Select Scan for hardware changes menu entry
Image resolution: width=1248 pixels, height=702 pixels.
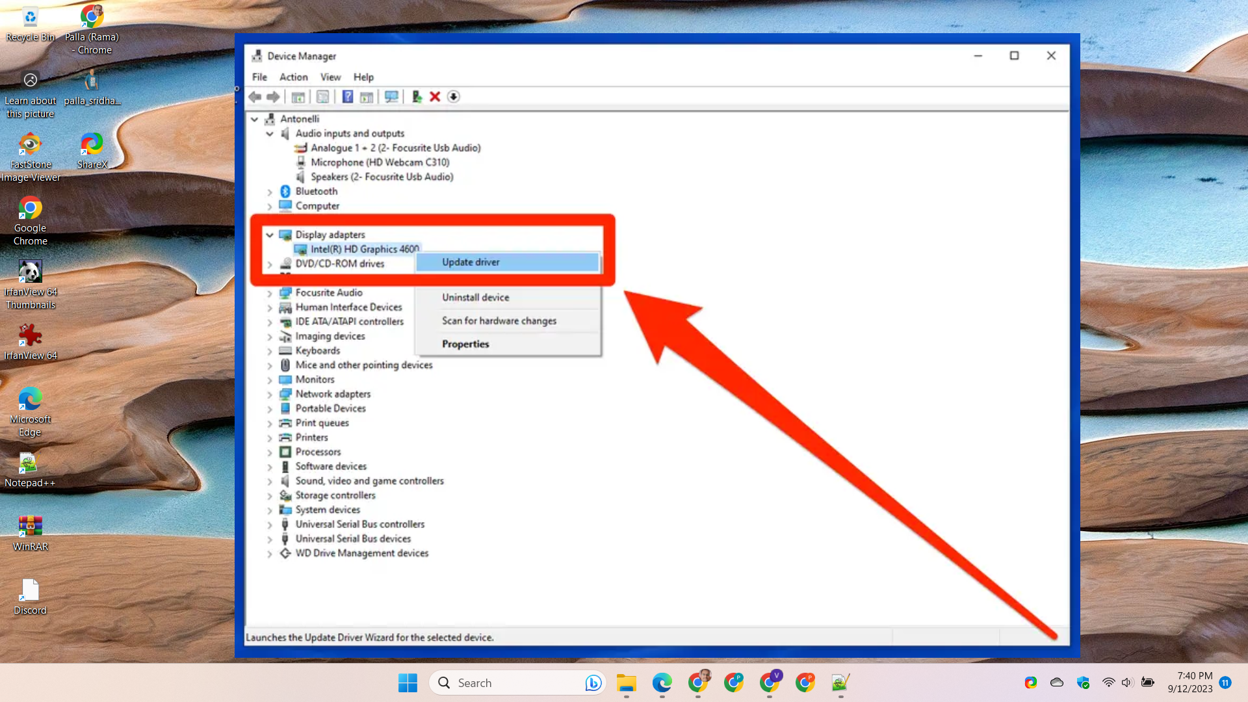(499, 320)
